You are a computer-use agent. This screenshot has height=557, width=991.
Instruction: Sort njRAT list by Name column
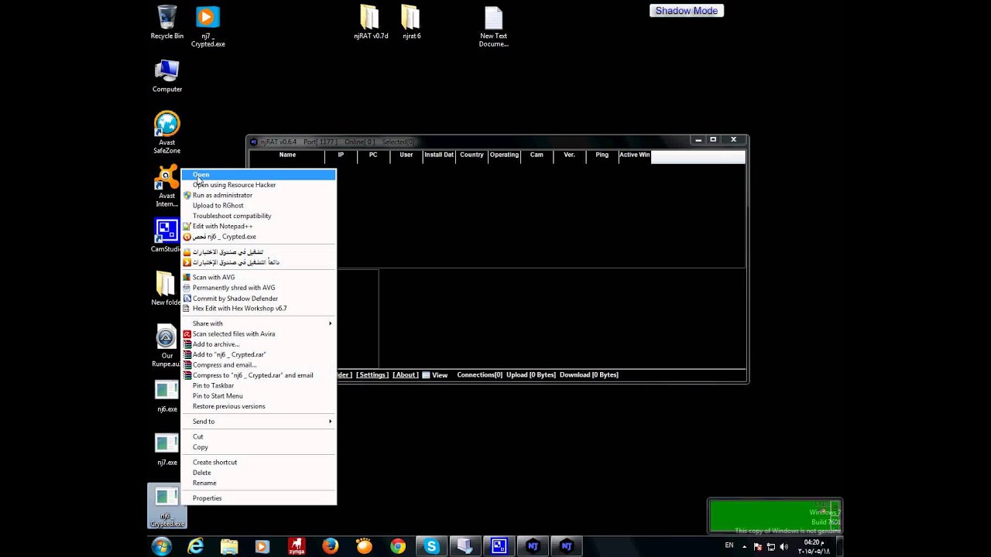(x=287, y=155)
